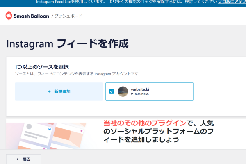
Task: Click the Twitter bird icon in illustration
Action: [x=50, y=129]
